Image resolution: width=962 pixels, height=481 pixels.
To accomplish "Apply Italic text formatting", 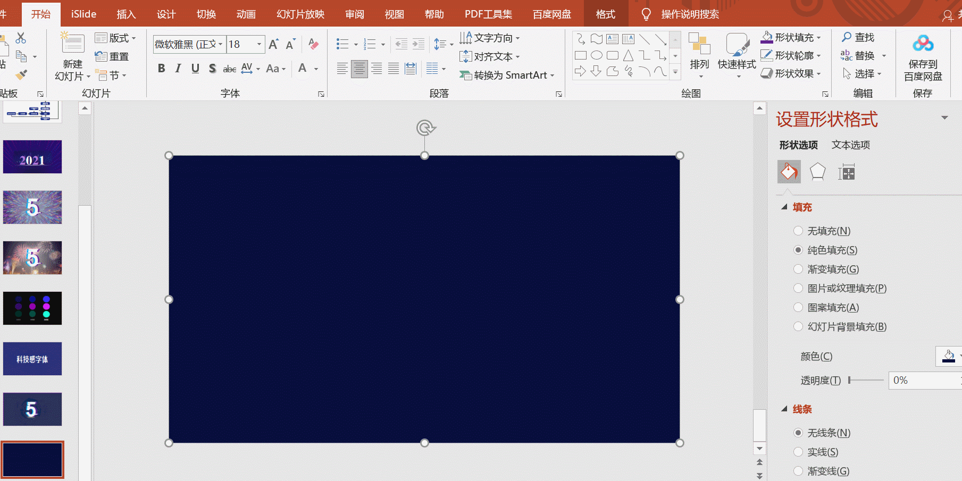I will pyautogui.click(x=178, y=69).
